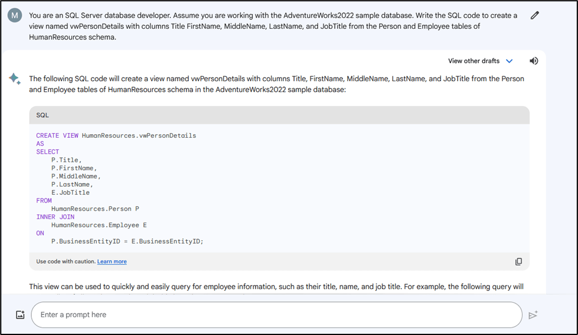Click the upload image icon beside the prompt box

[20, 315]
